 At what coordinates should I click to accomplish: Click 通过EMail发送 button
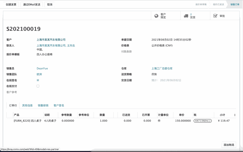pyautogui.click(x=31, y=4)
